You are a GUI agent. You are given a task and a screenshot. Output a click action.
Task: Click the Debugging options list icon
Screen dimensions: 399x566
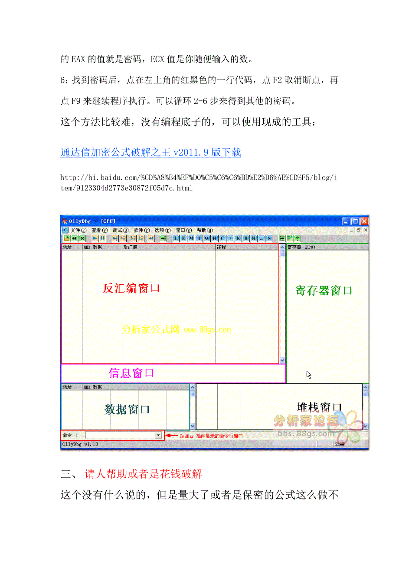(x=282, y=238)
